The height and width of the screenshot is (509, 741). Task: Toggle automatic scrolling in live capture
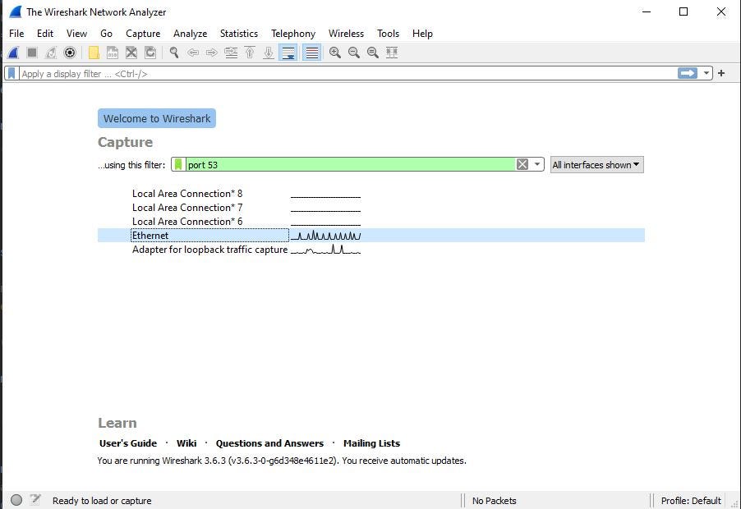[288, 53]
